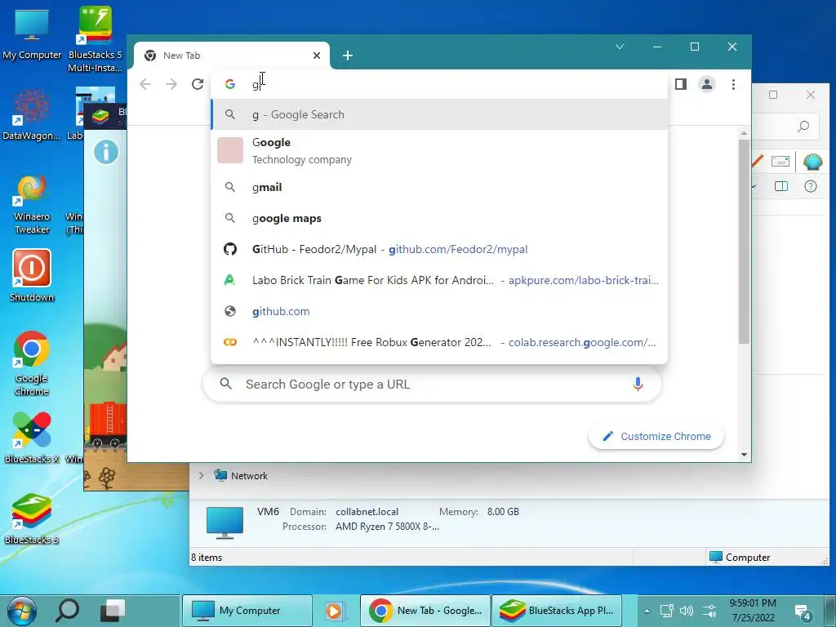Click the Computer label in status bar
This screenshot has width=836, height=627.
pos(748,557)
